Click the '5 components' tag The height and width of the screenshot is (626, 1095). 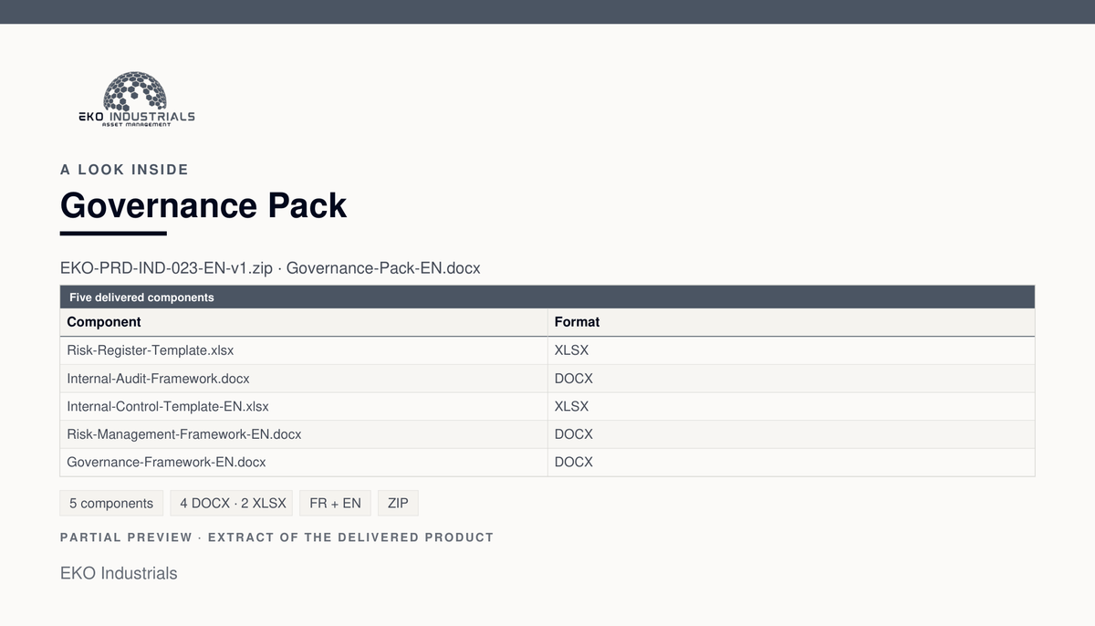pos(111,503)
